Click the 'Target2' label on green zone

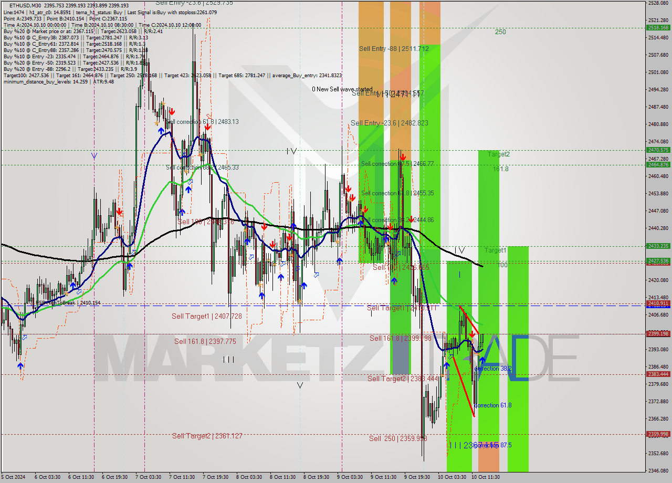(498, 154)
